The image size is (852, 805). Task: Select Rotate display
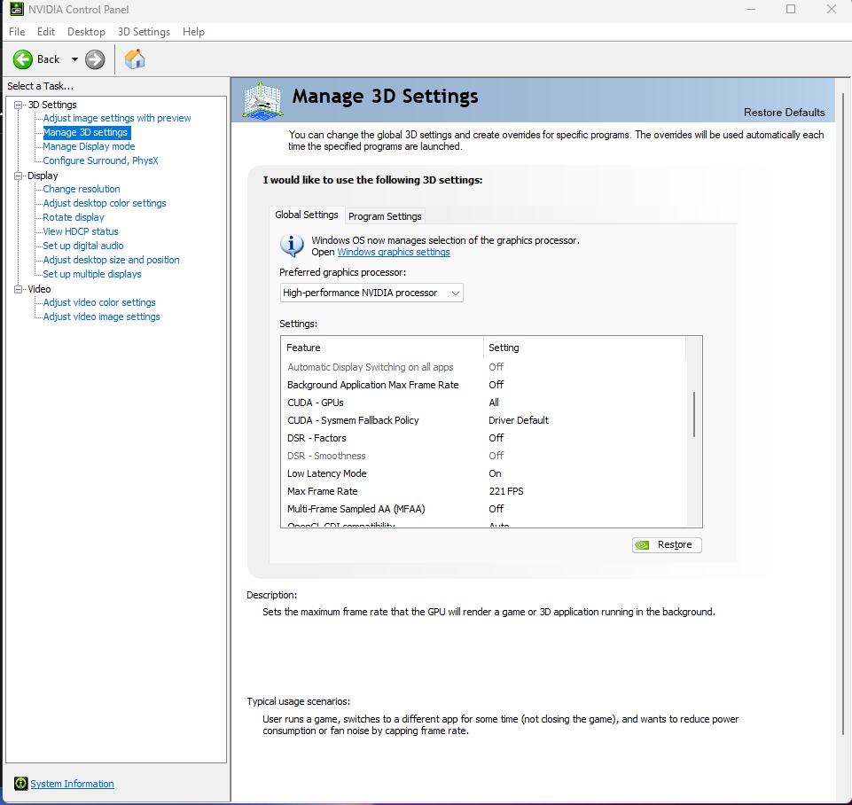pos(74,217)
